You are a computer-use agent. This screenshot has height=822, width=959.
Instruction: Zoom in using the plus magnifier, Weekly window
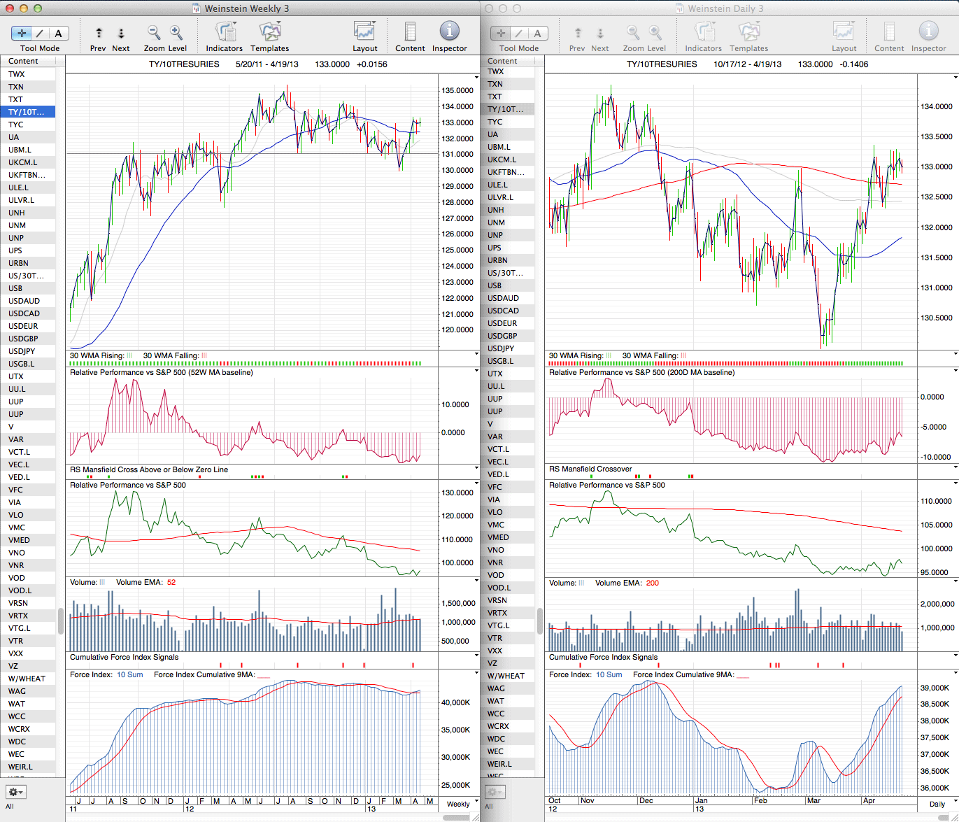(176, 32)
